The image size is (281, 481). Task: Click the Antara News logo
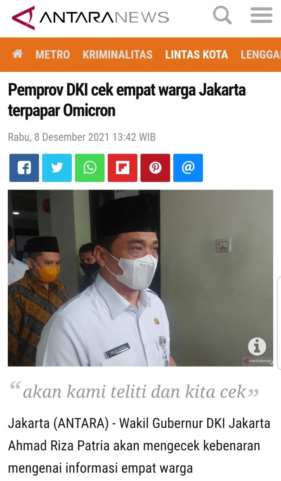pyautogui.click(x=23, y=17)
